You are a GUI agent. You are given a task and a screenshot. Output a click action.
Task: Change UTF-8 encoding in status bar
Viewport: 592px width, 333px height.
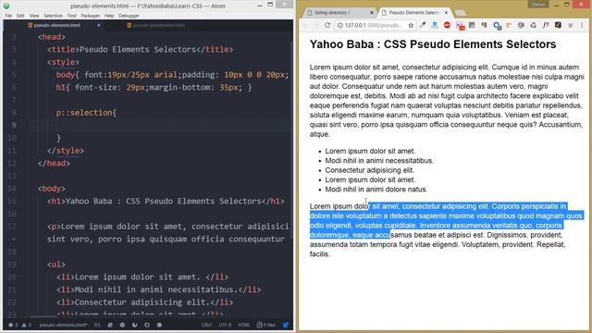[225, 325]
